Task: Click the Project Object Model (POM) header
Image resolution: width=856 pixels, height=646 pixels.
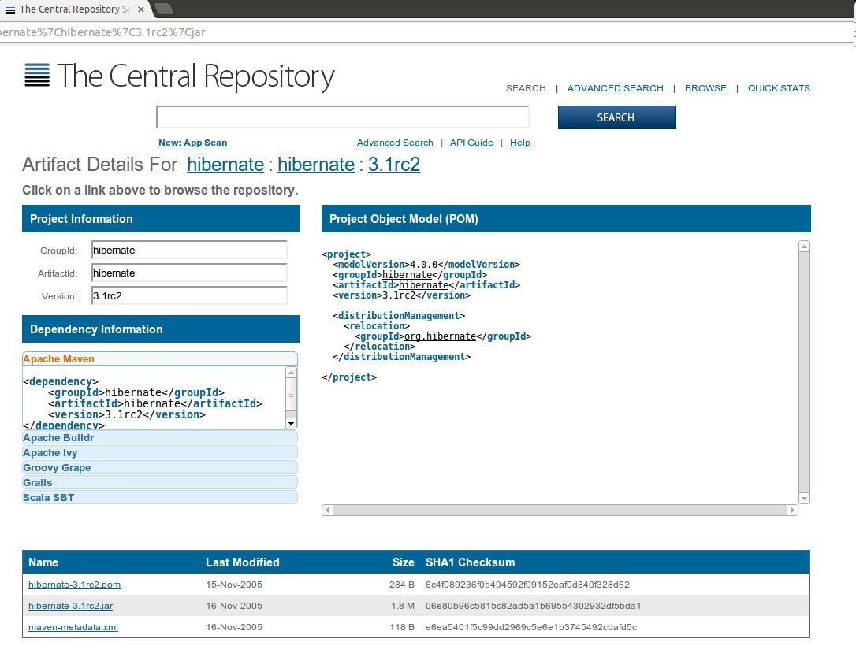Action: pos(566,219)
